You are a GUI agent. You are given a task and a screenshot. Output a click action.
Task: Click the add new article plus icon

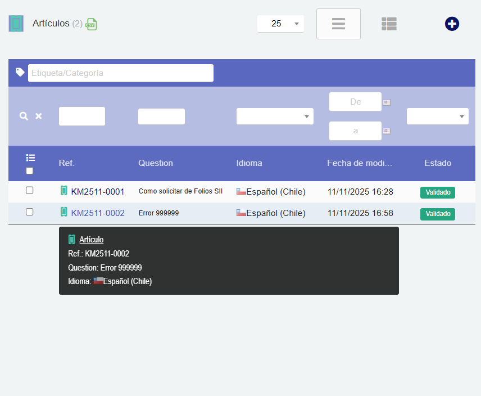point(452,24)
